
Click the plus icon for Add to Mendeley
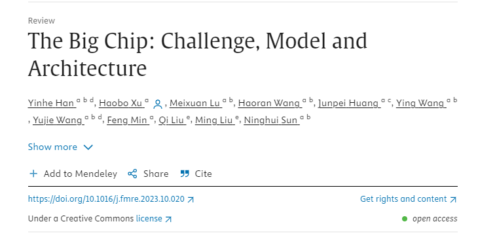(33, 174)
